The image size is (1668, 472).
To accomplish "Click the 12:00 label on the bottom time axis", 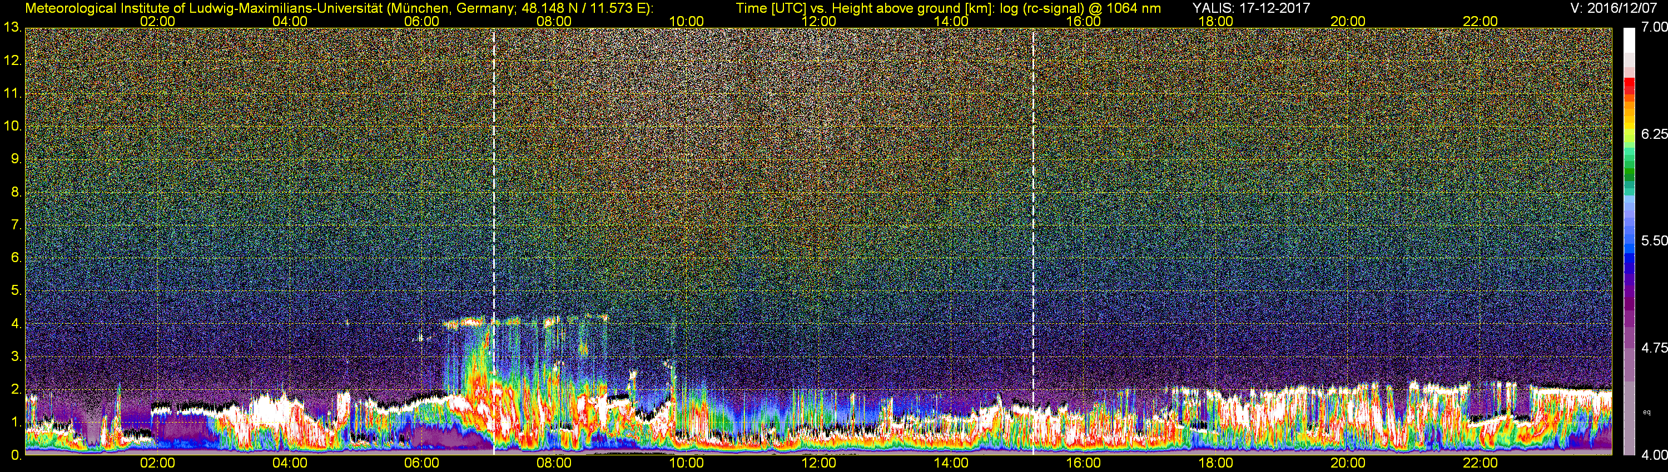I will point(818,463).
